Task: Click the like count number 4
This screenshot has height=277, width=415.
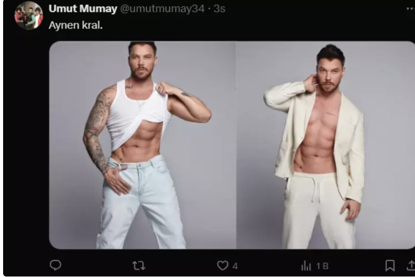Action: [x=235, y=266]
